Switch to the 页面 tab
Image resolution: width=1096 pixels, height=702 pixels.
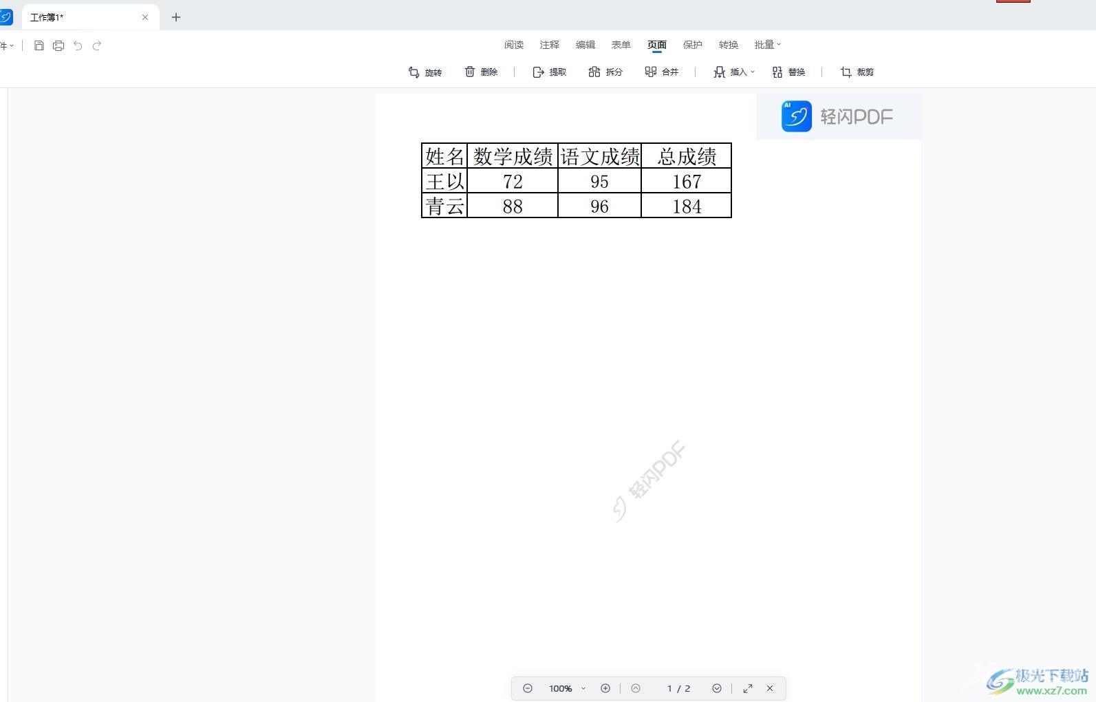657,45
